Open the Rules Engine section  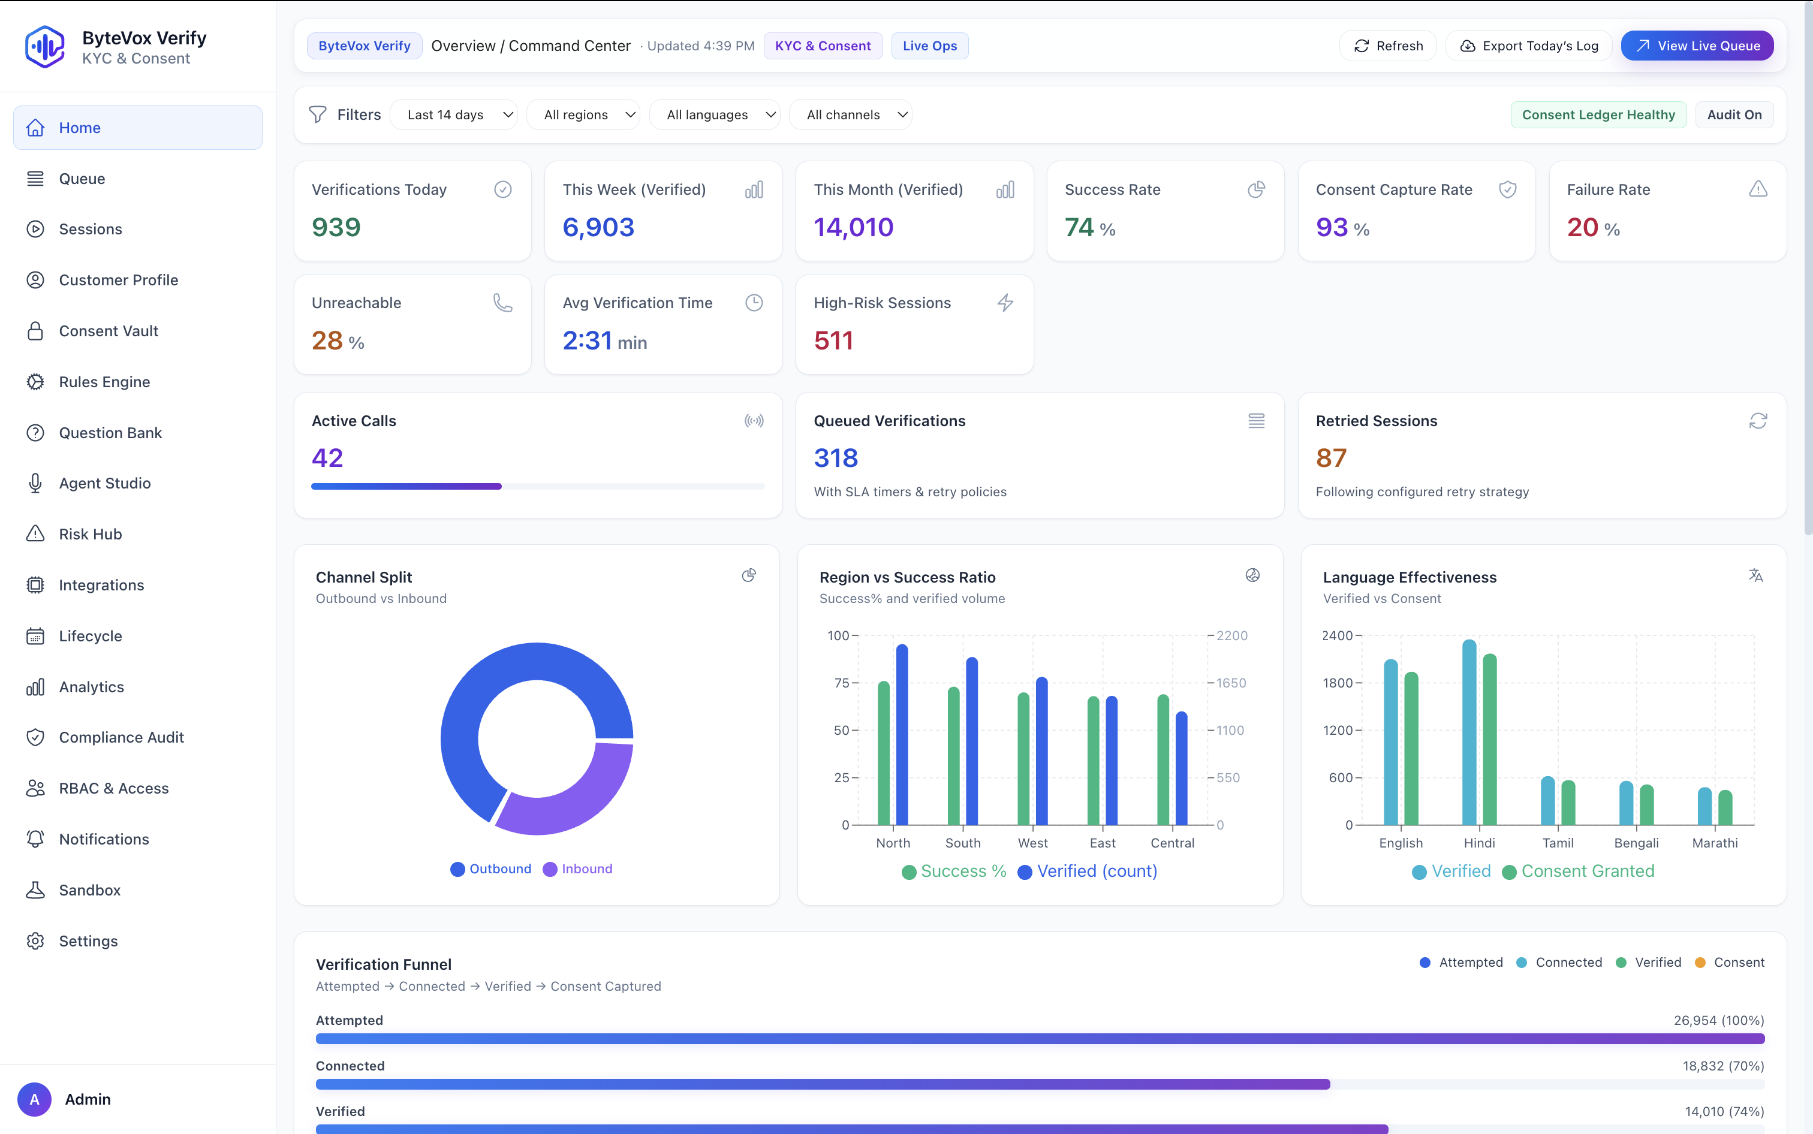(x=104, y=381)
